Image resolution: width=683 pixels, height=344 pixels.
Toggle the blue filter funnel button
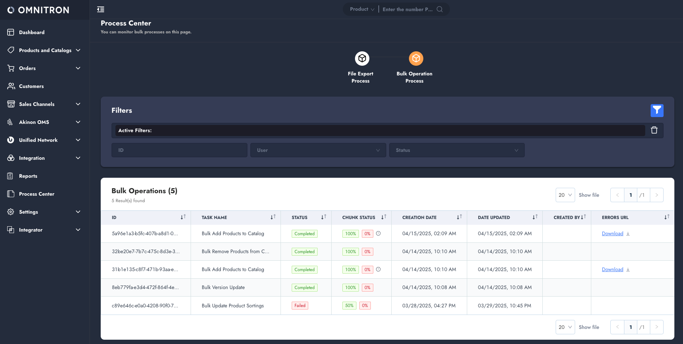pyautogui.click(x=657, y=110)
